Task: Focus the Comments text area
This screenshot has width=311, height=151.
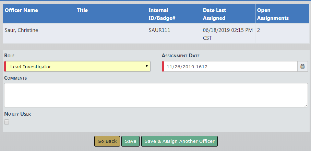Action: click(x=156, y=95)
